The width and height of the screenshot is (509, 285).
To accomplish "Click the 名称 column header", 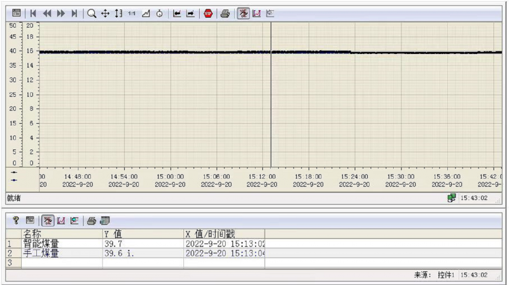I will click(x=62, y=234).
